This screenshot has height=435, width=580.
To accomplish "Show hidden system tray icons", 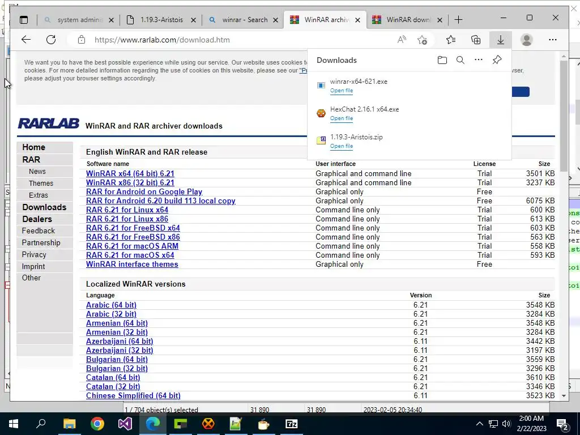I will [479, 424].
